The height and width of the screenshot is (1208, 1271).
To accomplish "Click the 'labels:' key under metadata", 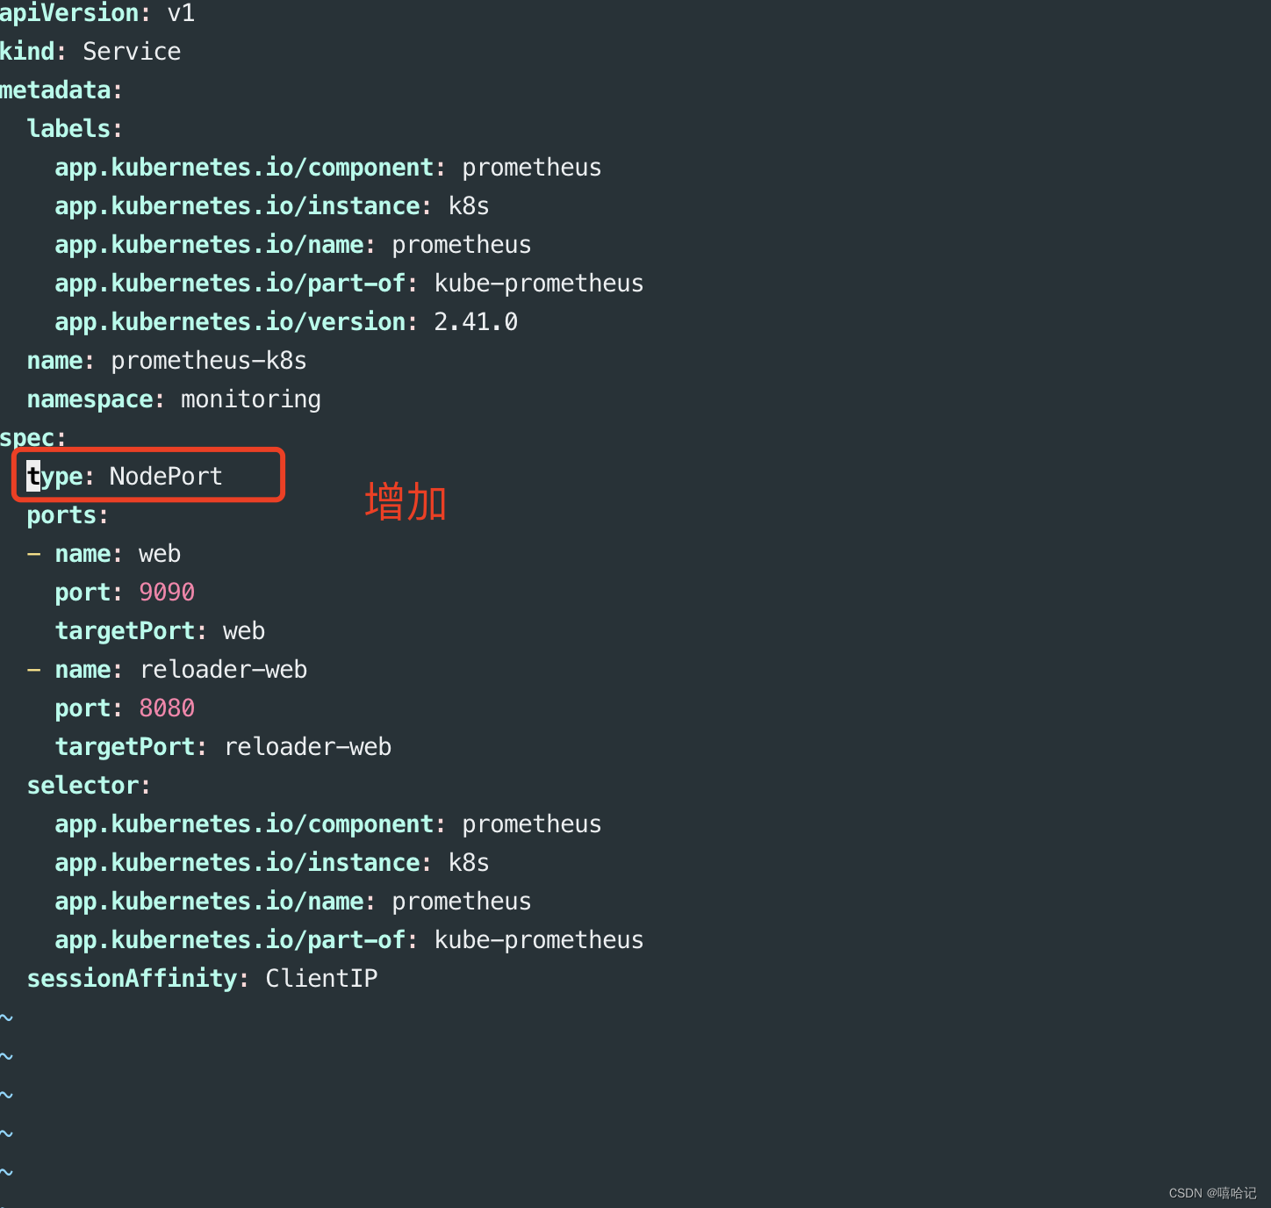I will [x=75, y=129].
